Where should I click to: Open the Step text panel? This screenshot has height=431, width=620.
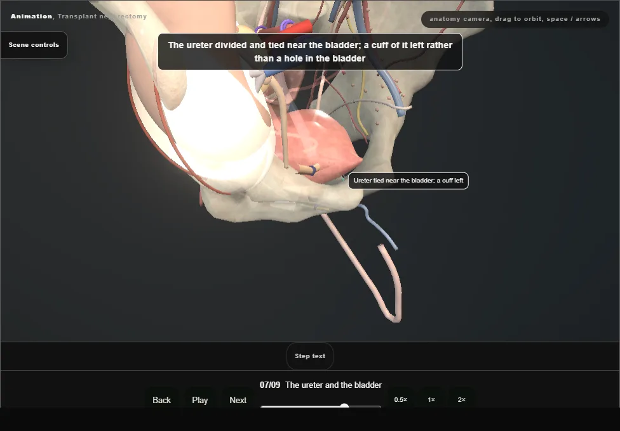click(310, 356)
